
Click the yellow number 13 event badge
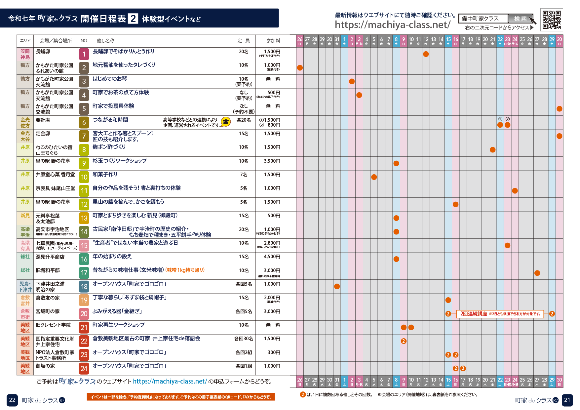click(x=84, y=218)
